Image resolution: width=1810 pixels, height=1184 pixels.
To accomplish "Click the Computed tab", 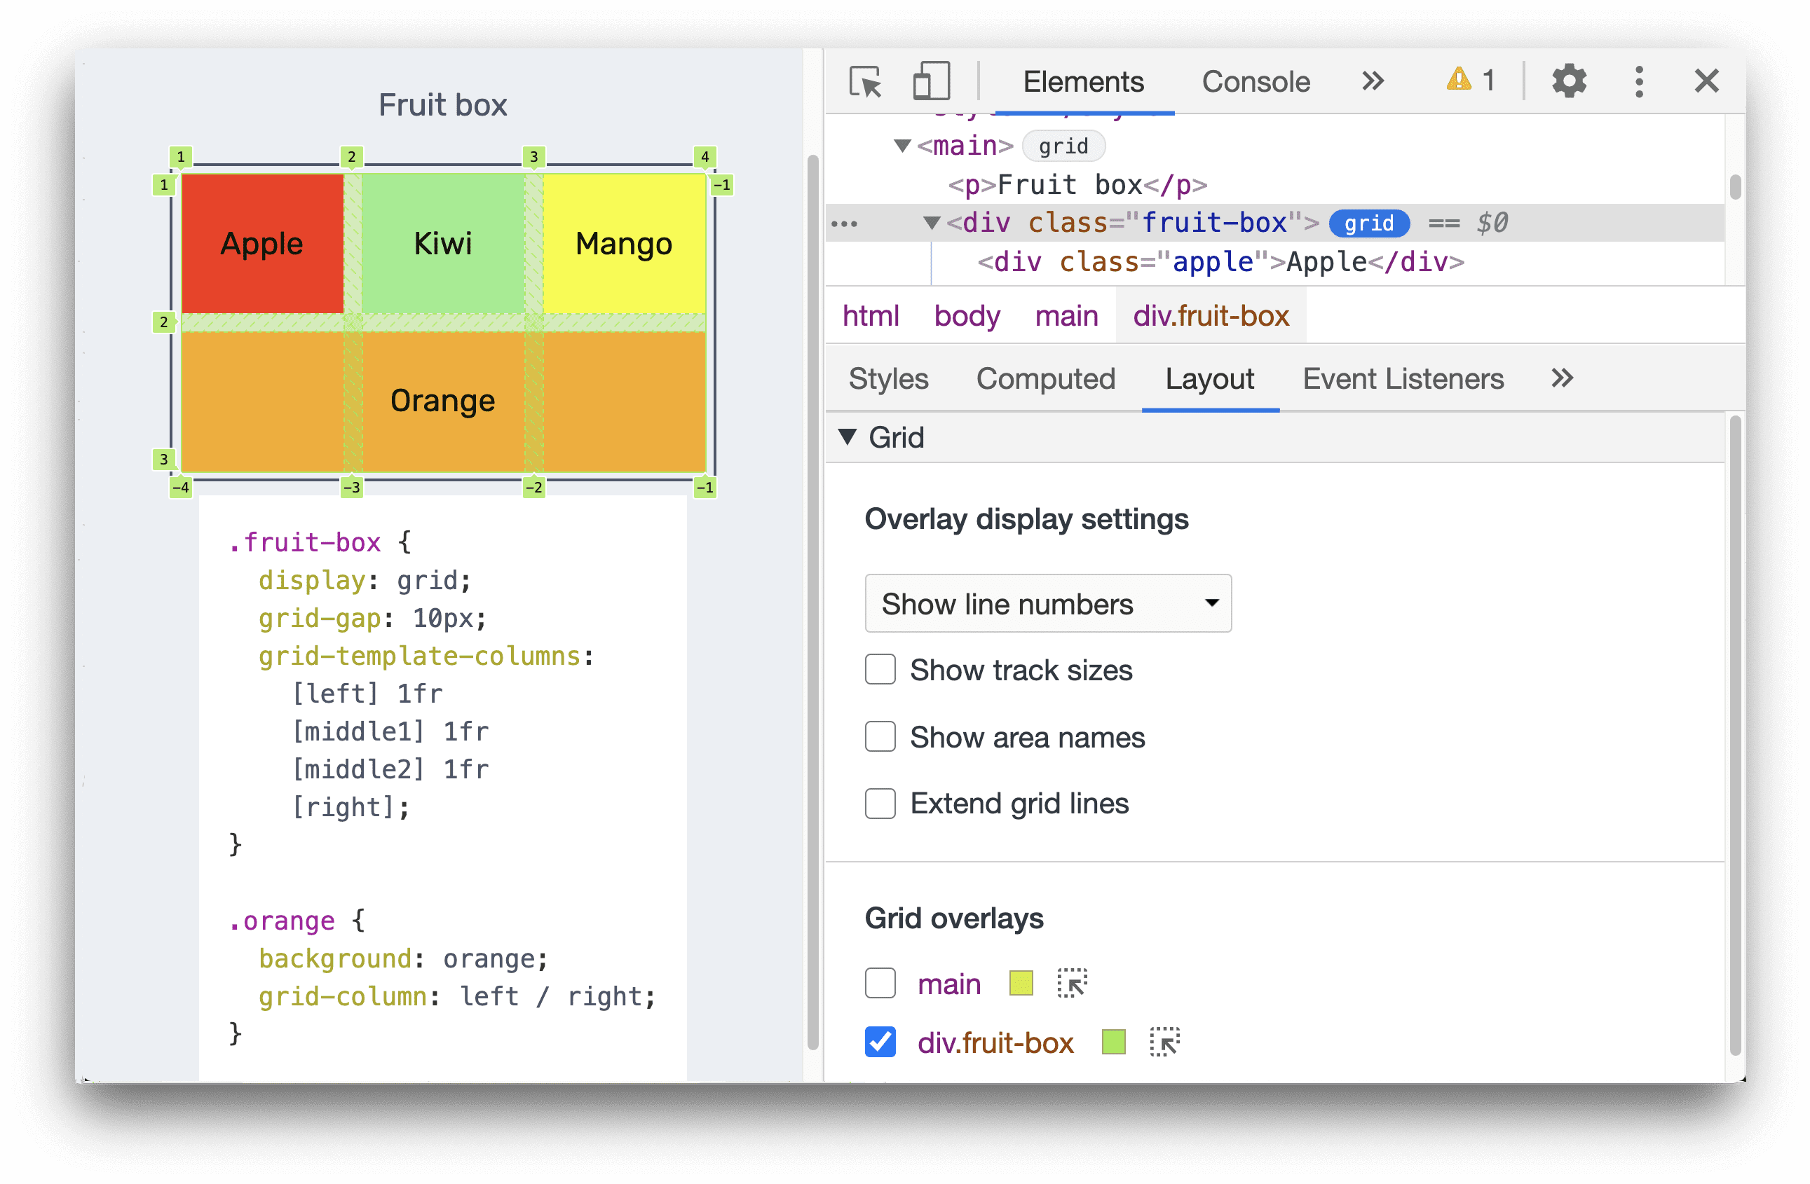I will 1046,378.
